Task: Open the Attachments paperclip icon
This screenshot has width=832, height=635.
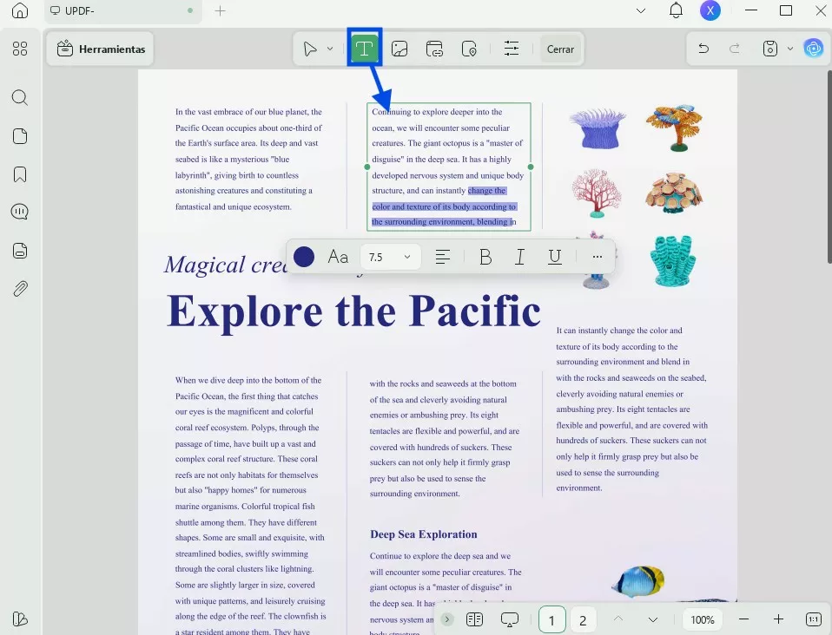Action: 20,289
